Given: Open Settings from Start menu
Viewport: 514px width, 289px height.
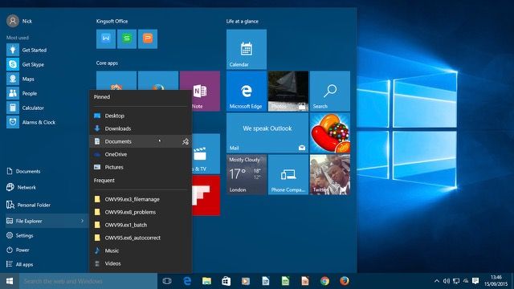Looking at the screenshot, I should tap(20, 235).
